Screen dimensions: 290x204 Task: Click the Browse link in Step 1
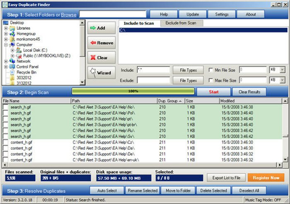coord(69,15)
